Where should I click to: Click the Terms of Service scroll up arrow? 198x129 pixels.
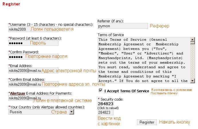tap(193, 40)
